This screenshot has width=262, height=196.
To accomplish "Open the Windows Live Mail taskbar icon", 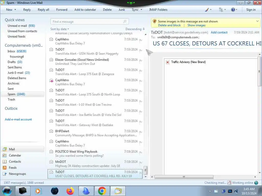I will click(118, 191).
